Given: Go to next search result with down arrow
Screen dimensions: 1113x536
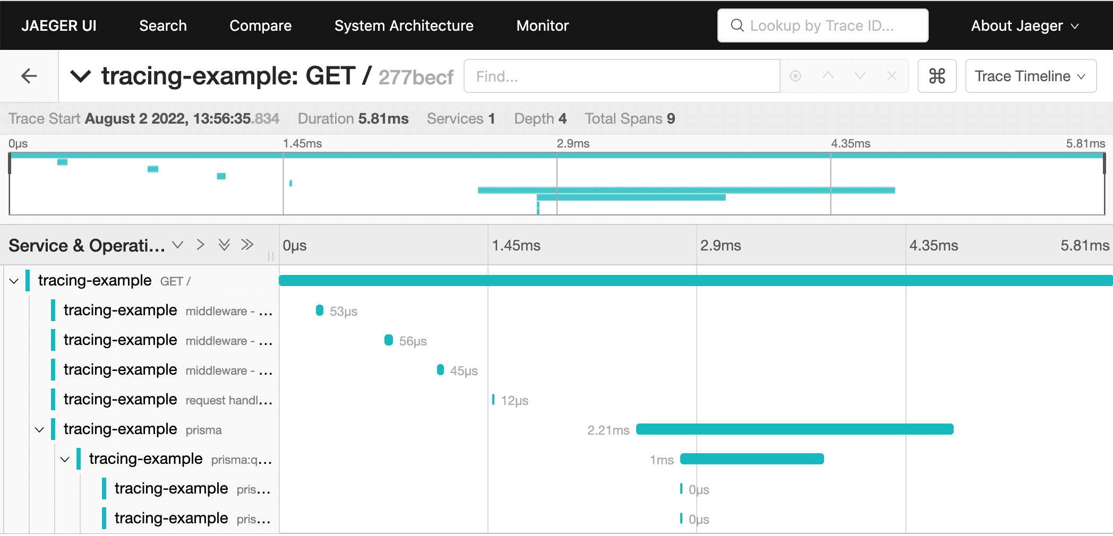Looking at the screenshot, I should tap(860, 76).
